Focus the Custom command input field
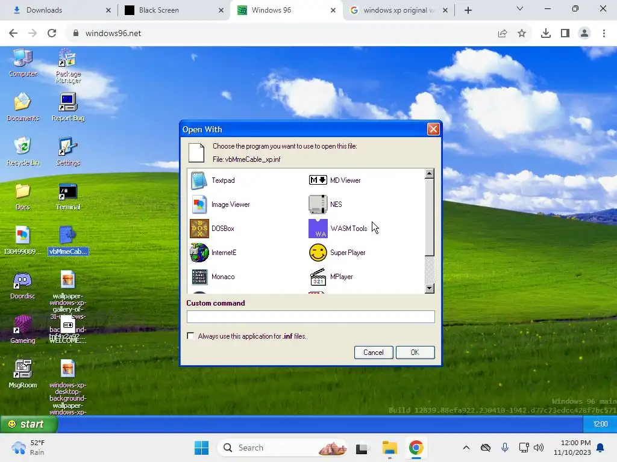Viewport: 617px width, 462px height. pos(310,316)
